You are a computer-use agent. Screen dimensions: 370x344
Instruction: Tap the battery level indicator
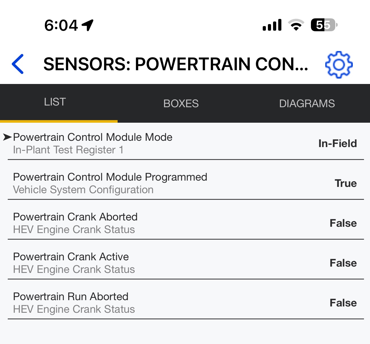tap(324, 25)
